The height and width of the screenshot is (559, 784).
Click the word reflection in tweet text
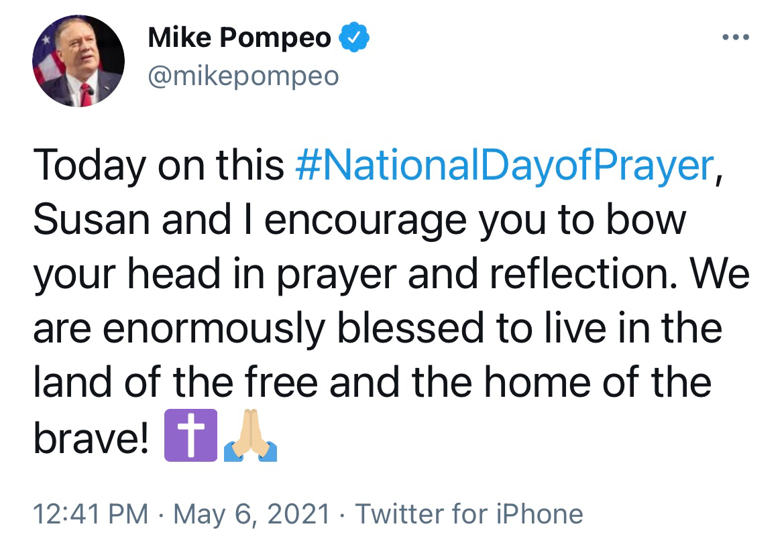(x=579, y=273)
